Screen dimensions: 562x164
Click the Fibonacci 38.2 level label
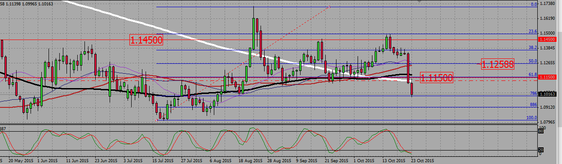pyautogui.click(x=533, y=47)
